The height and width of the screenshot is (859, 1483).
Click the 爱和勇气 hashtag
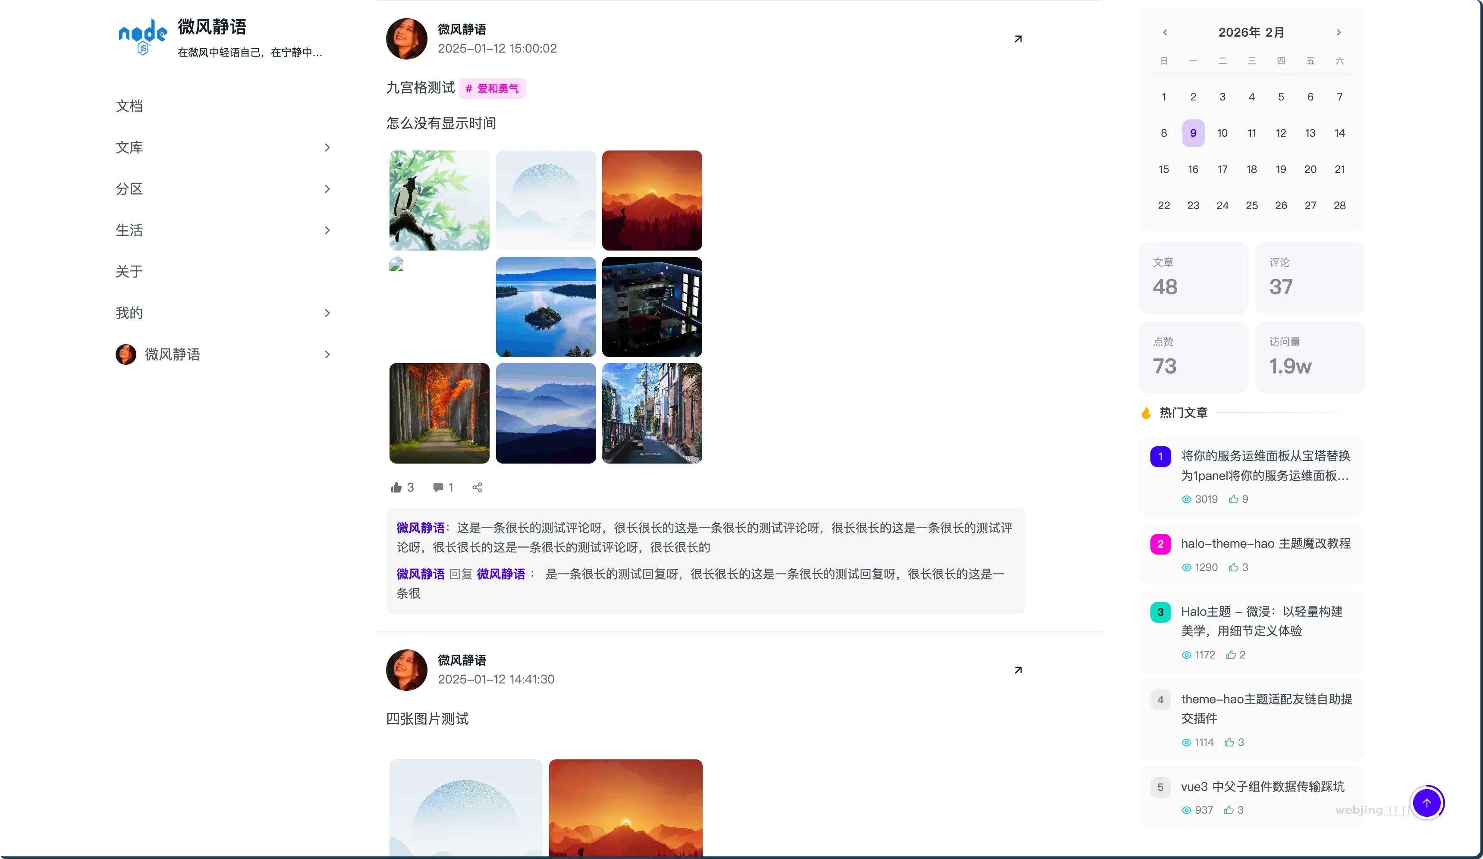click(x=493, y=88)
